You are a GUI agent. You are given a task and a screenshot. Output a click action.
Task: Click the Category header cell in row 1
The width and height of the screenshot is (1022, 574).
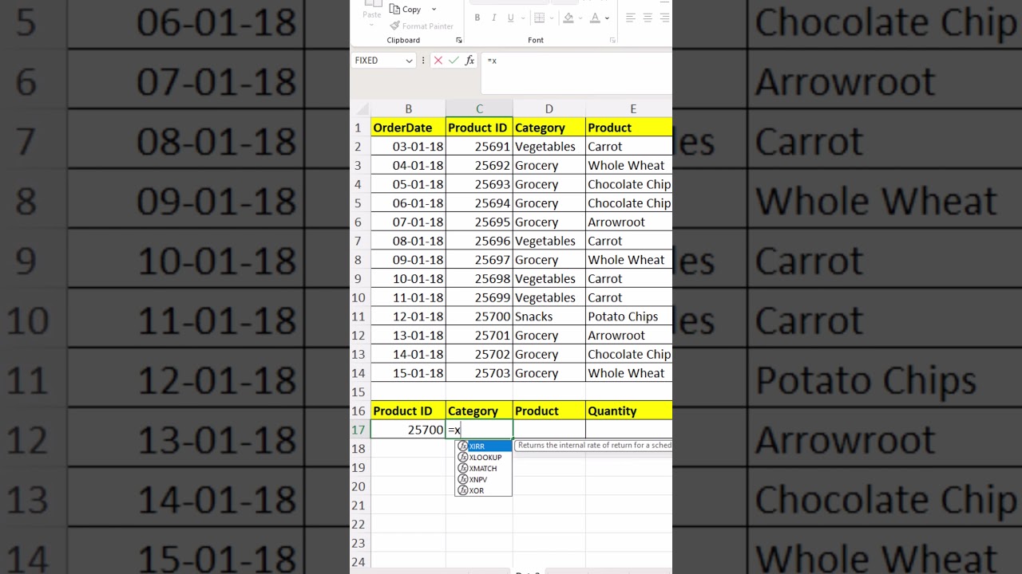point(549,128)
